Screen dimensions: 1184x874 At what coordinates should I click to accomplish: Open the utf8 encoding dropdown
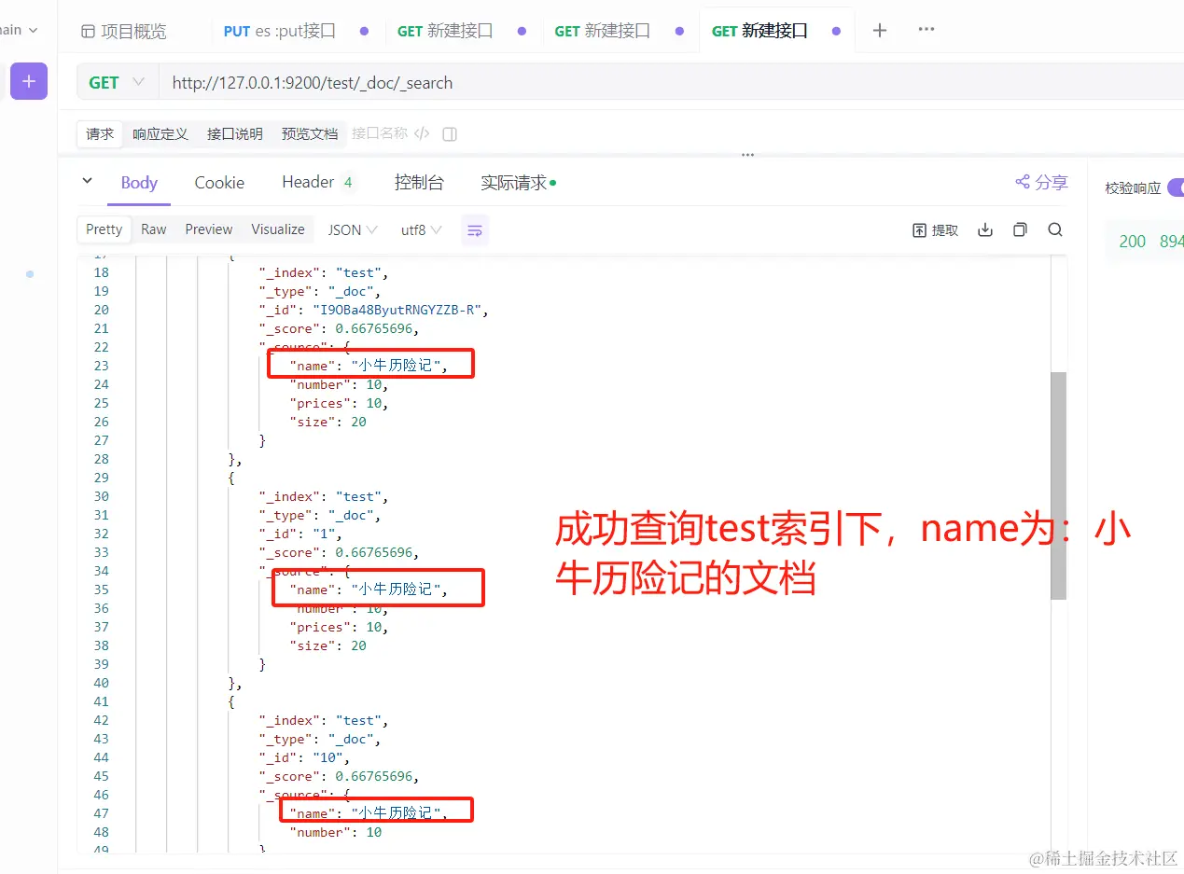(x=422, y=229)
